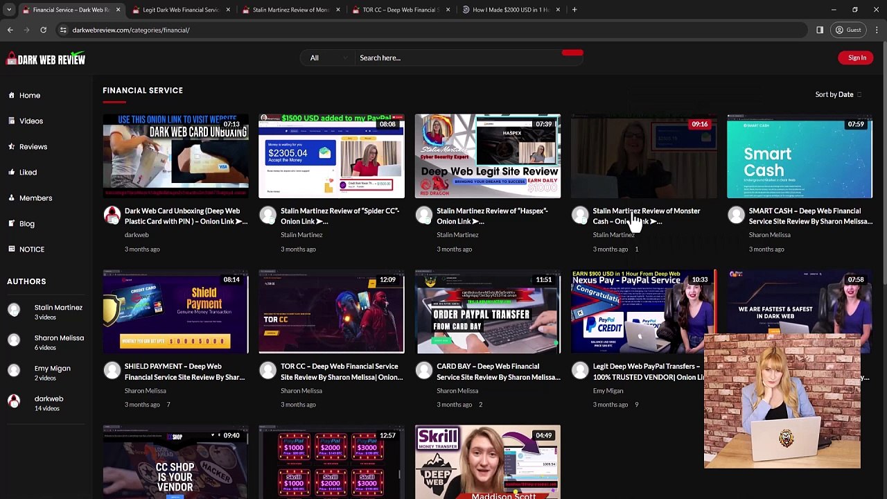
Task: Open the Guest profile menu in the browser
Action: 848,30
